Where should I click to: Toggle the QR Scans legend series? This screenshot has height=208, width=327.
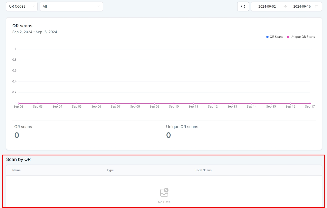(x=276, y=37)
